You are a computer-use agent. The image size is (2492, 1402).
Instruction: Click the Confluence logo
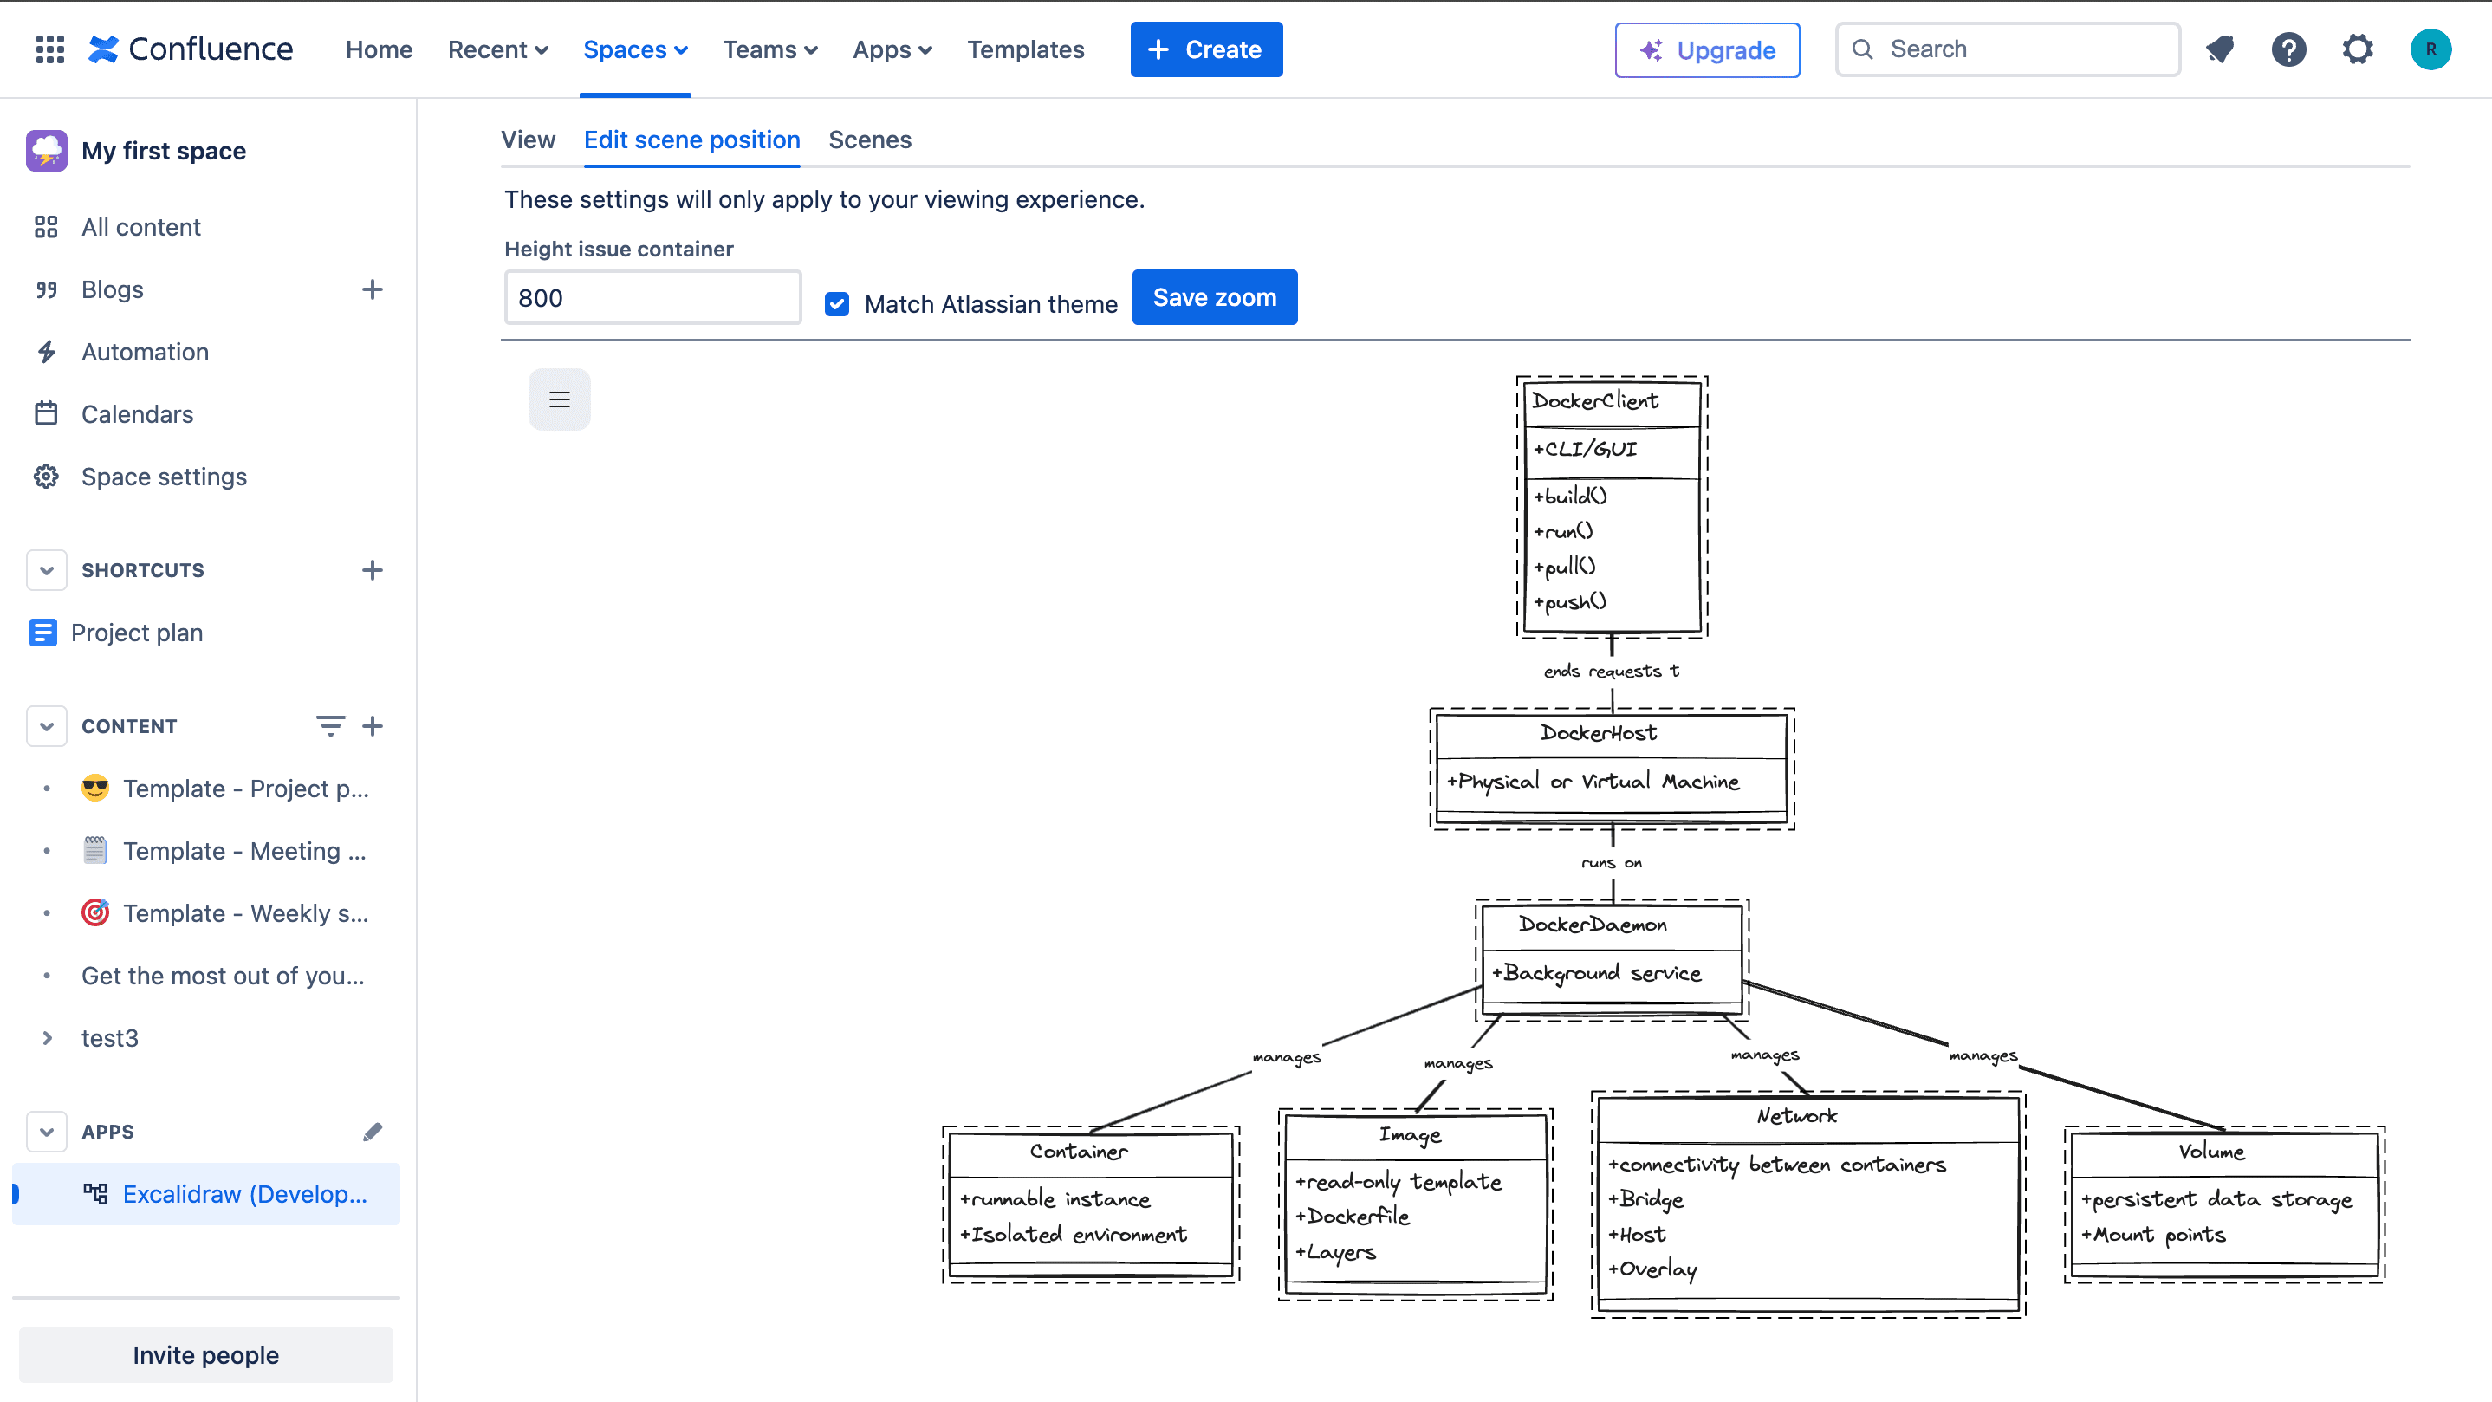pos(191,49)
